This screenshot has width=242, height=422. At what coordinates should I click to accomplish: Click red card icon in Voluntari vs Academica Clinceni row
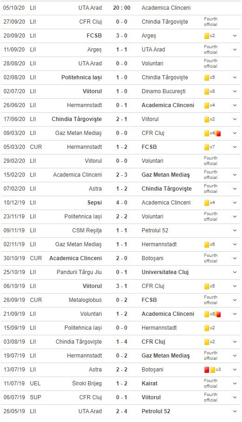click(x=218, y=314)
